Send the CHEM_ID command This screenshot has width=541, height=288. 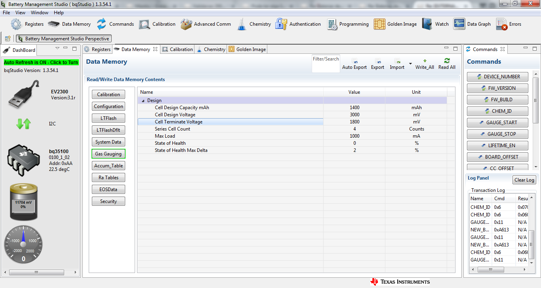(x=498, y=111)
